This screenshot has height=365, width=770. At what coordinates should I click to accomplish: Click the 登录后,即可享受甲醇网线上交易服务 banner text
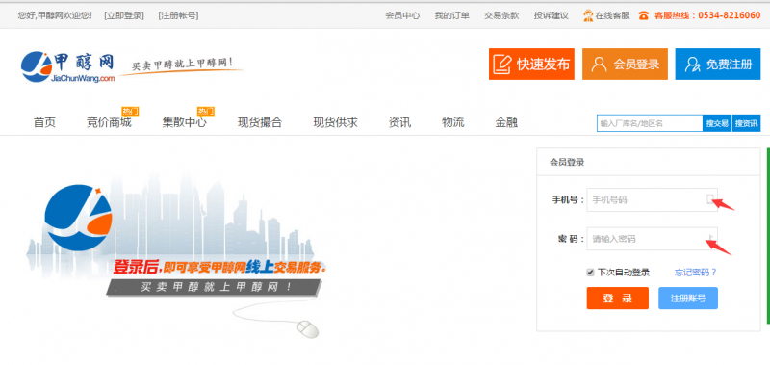pyautogui.click(x=220, y=267)
